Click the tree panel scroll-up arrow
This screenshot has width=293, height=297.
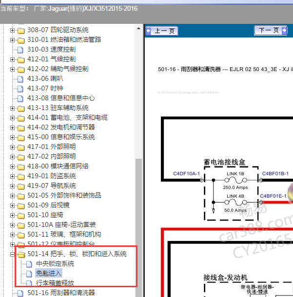coord(138,29)
